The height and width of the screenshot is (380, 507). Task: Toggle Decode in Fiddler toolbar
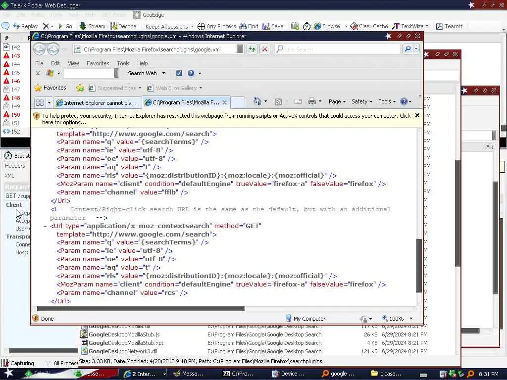tap(123, 26)
